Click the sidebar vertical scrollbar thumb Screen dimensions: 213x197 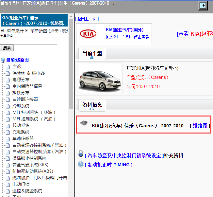click(x=71, y=64)
